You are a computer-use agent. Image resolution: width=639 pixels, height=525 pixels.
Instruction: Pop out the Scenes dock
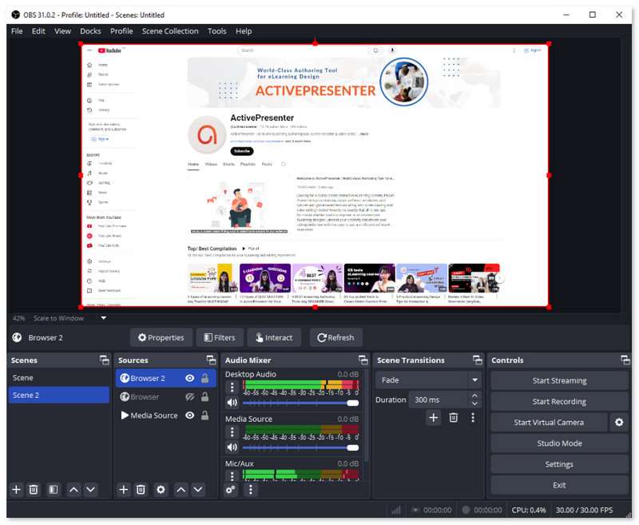[105, 360]
